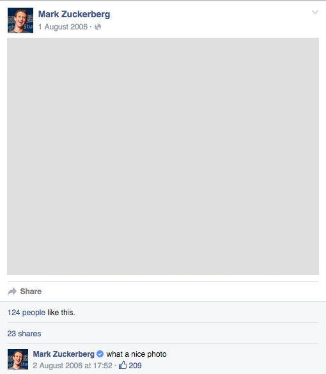326x374 pixels.
Task: Click the words like this after 124 people
Action: click(x=61, y=313)
